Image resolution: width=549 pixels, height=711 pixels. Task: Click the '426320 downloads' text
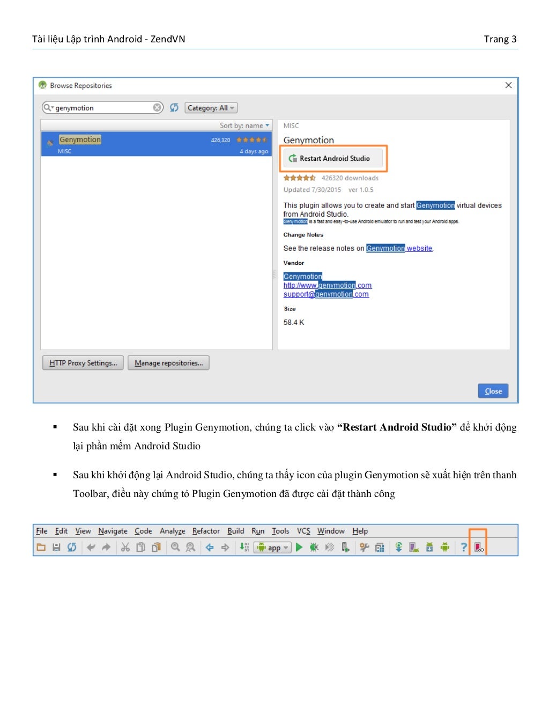click(350, 178)
